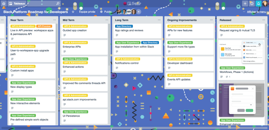Click description icon on Notifications control card
The height and width of the screenshot is (130, 269).
pyautogui.click(x=117, y=68)
